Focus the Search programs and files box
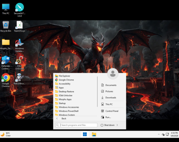Image resolution: width=179 pixels, height=142 pixels. [76, 125]
